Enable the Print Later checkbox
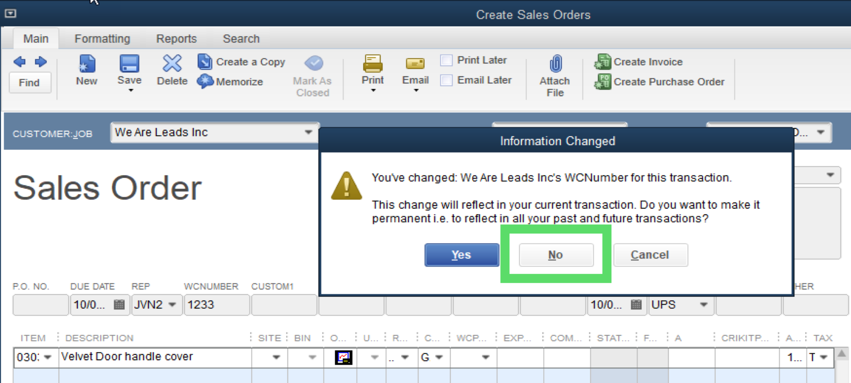This screenshot has height=383, width=851. tap(446, 61)
